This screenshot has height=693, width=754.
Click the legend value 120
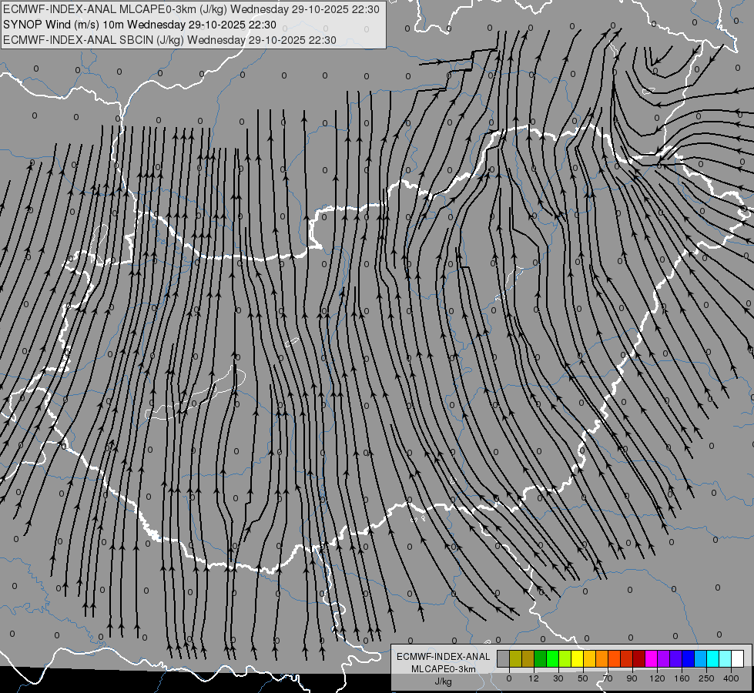click(657, 678)
